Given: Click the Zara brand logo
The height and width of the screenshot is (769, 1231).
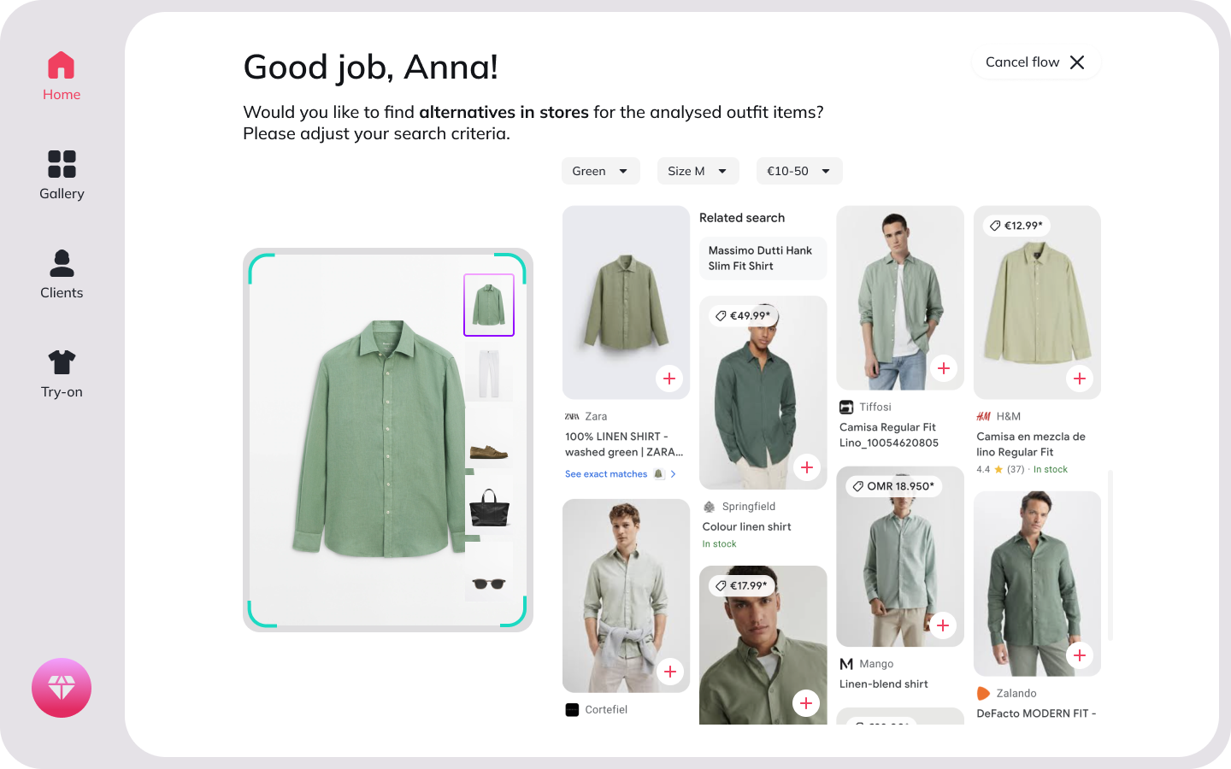Looking at the screenshot, I should [x=572, y=417].
